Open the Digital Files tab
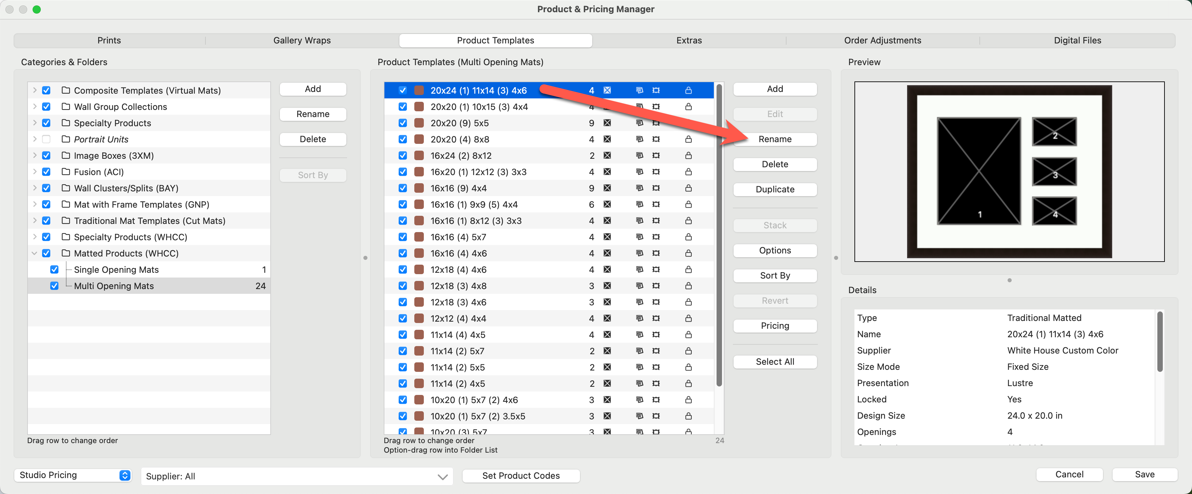The image size is (1192, 494). tap(1077, 40)
